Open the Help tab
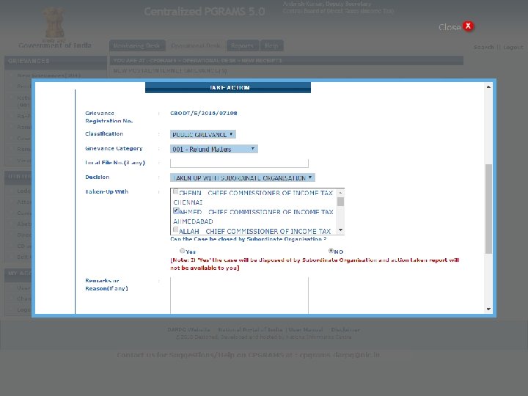This screenshot has width=528, height=396. (x=271, y=45)
